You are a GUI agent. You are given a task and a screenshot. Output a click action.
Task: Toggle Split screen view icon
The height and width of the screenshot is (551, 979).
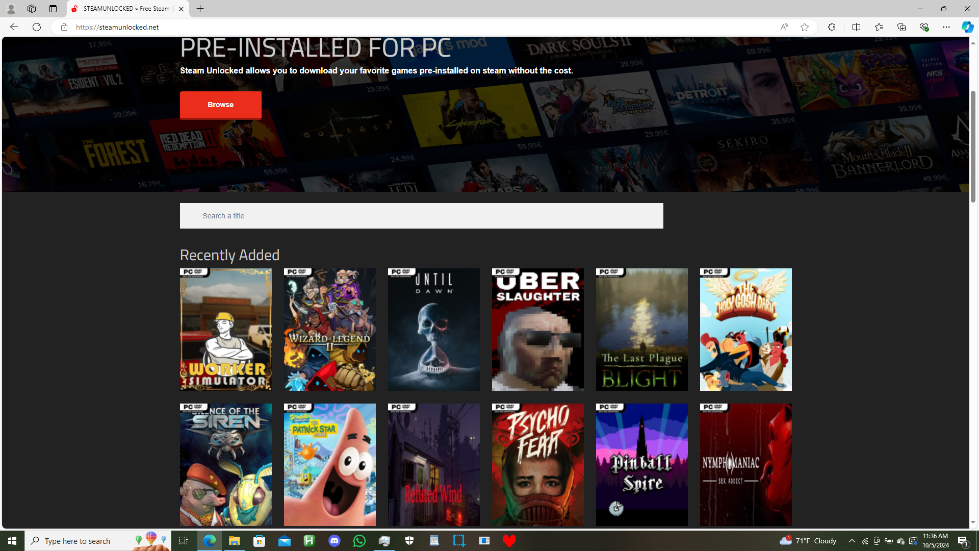(x=856, y=27)
